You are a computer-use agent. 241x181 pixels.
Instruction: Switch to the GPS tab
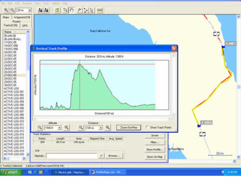[25, 26]
